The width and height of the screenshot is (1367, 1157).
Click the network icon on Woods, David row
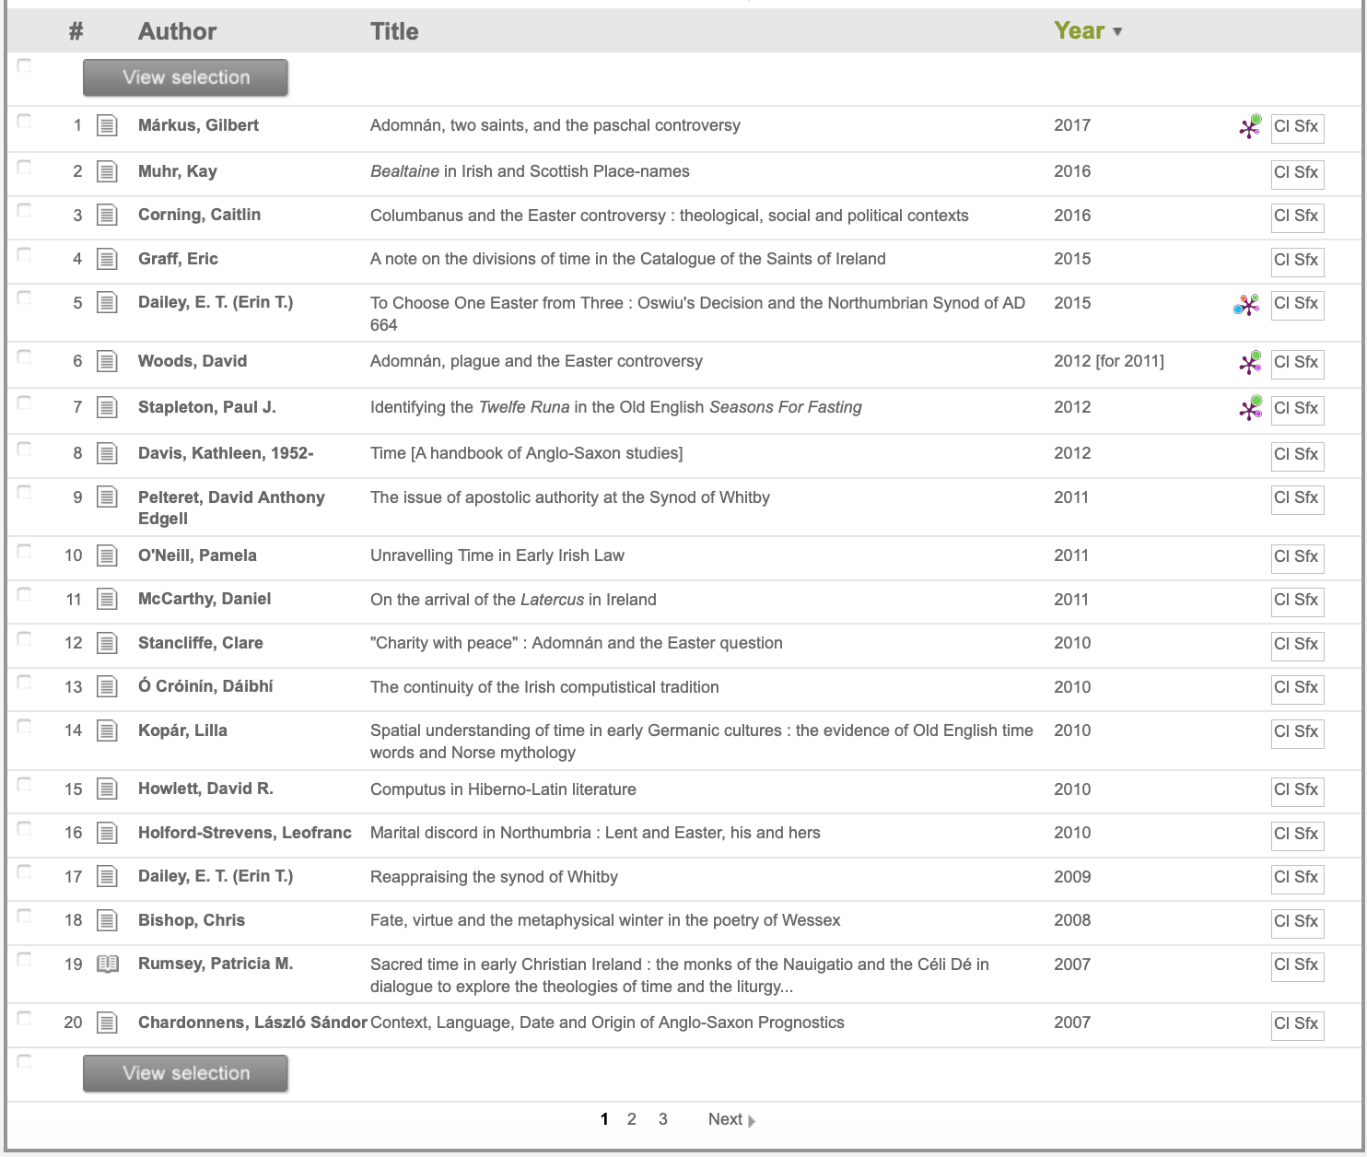[x=1249, y=363]
